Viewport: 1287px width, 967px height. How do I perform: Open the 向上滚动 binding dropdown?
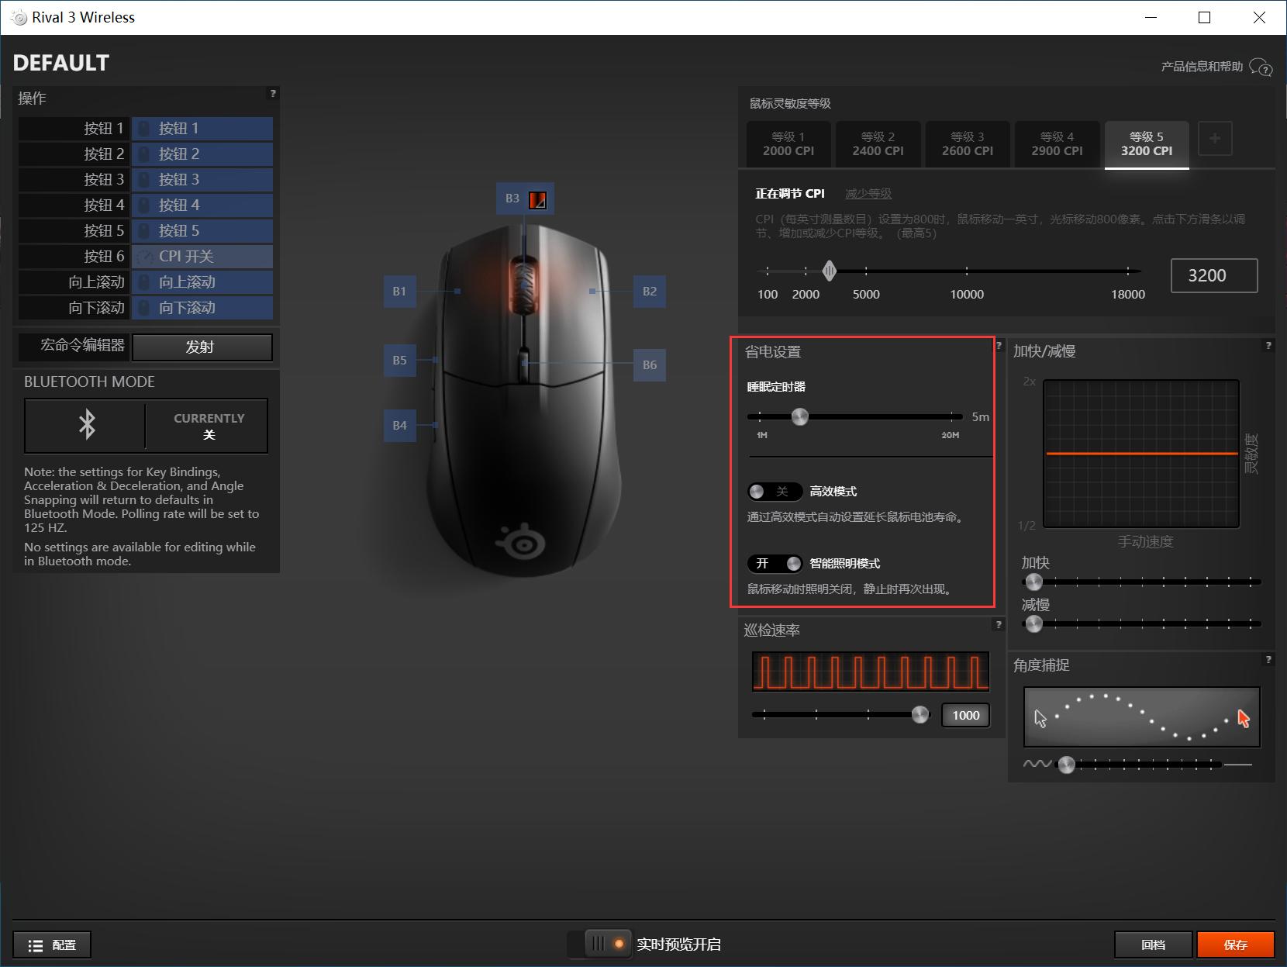(202, 282)
